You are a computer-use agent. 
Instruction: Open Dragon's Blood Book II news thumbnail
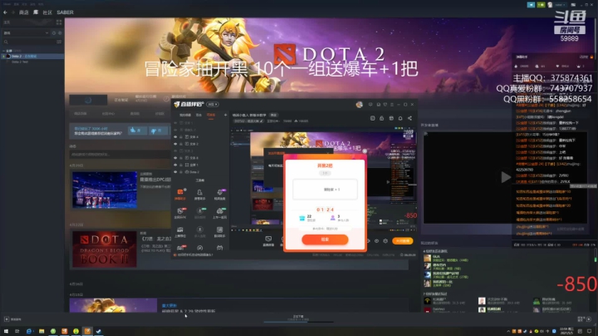tap(105, 249)
